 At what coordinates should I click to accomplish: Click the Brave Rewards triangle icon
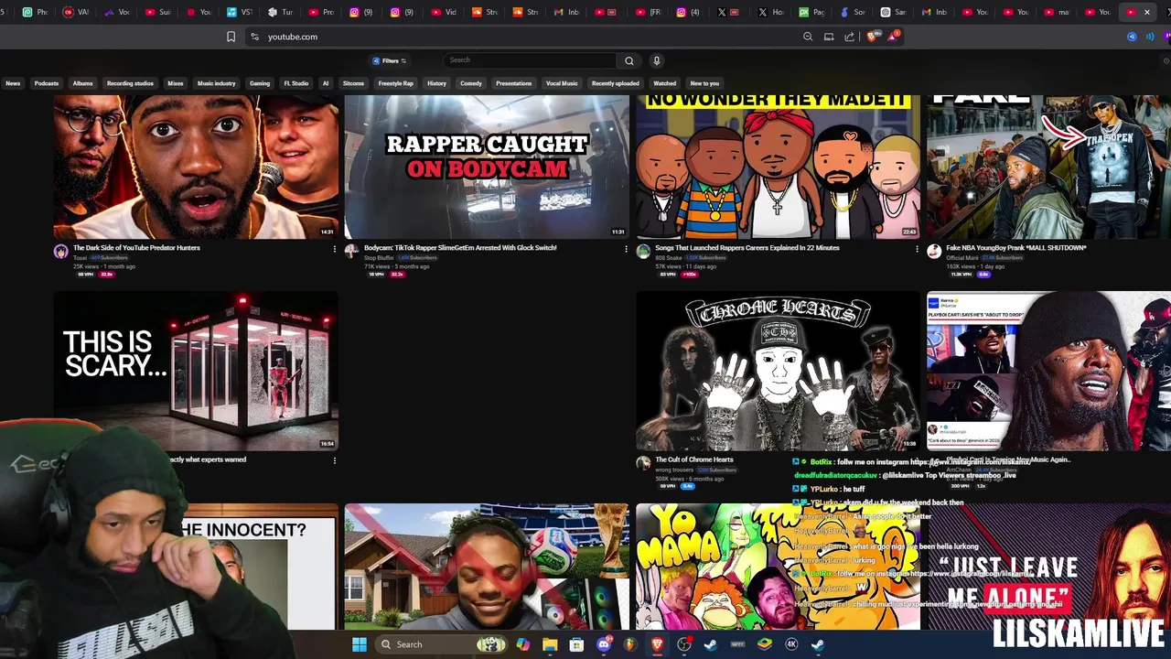tap(893, 37)
